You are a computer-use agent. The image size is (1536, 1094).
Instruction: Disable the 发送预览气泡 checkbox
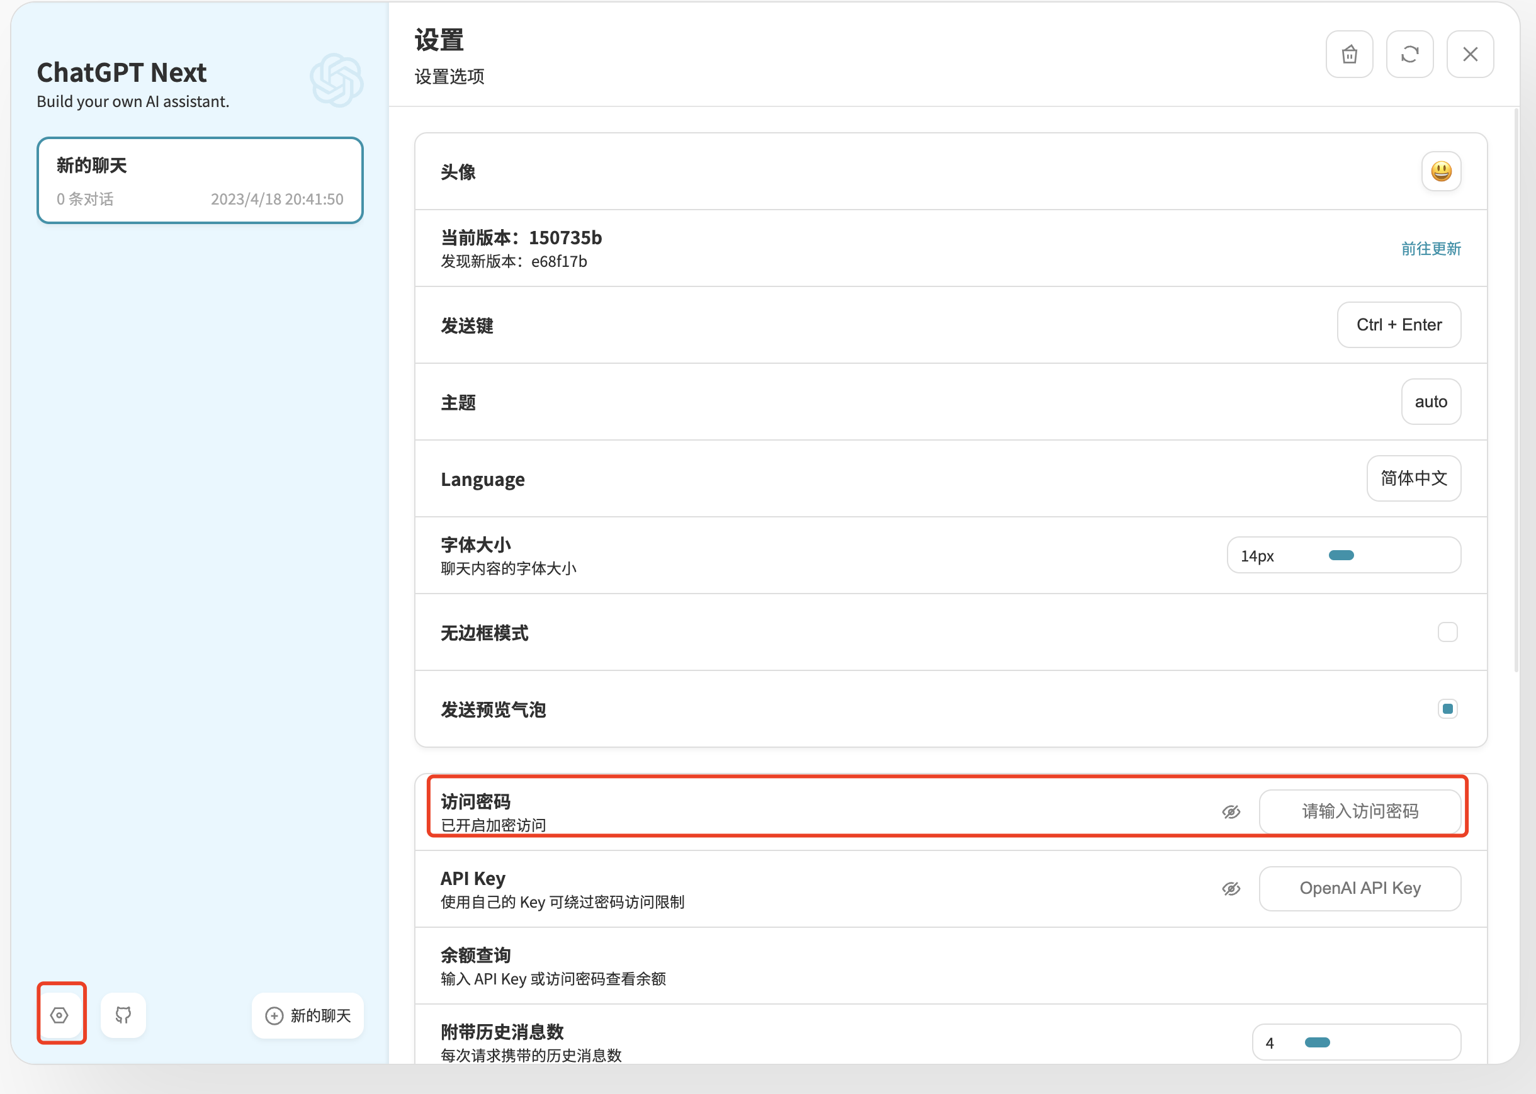[x=1448, y=709]
